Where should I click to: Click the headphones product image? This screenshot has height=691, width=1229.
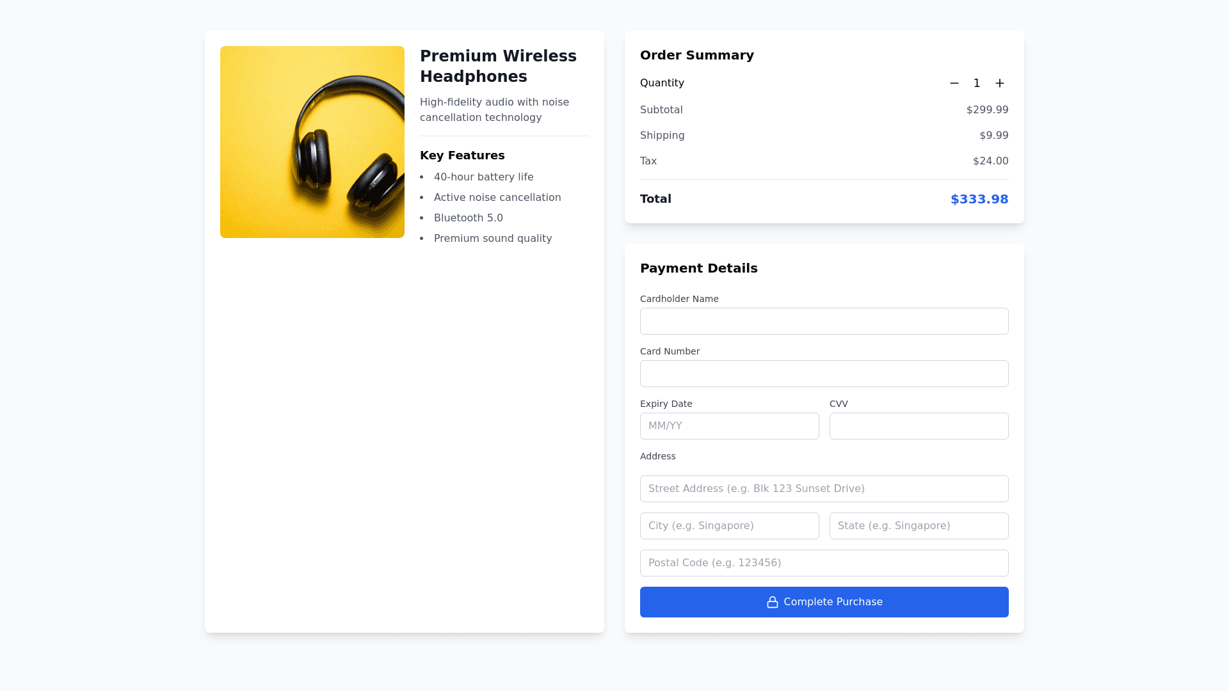[312, 142]
